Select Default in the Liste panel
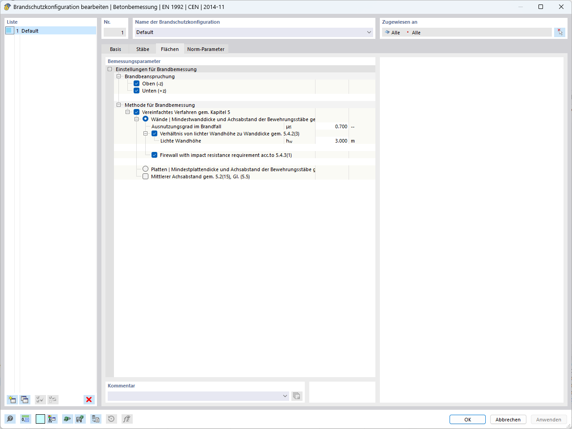This screenshot has height=429, width=572. pos(51,30)
